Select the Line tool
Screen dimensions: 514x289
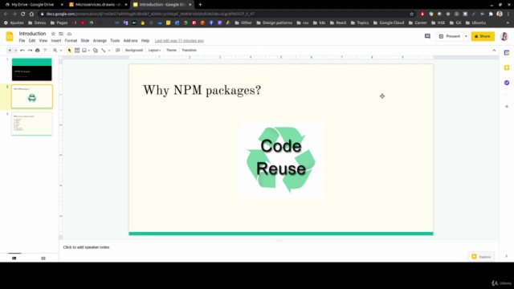coord(104,51)
